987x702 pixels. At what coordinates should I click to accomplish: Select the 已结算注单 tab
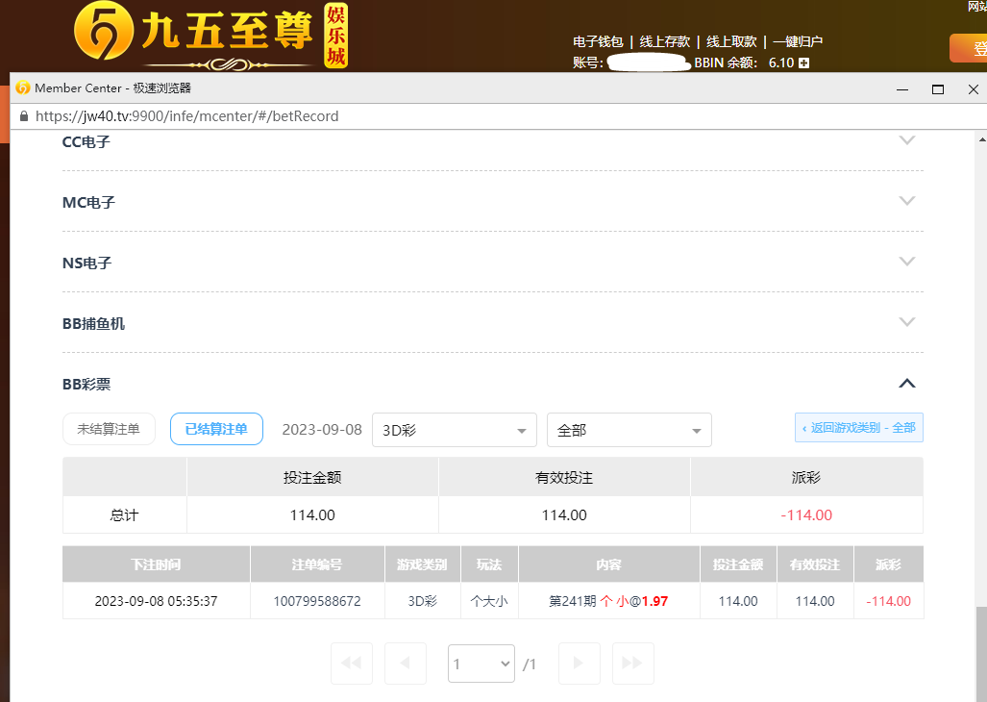[x=216, y=429]
